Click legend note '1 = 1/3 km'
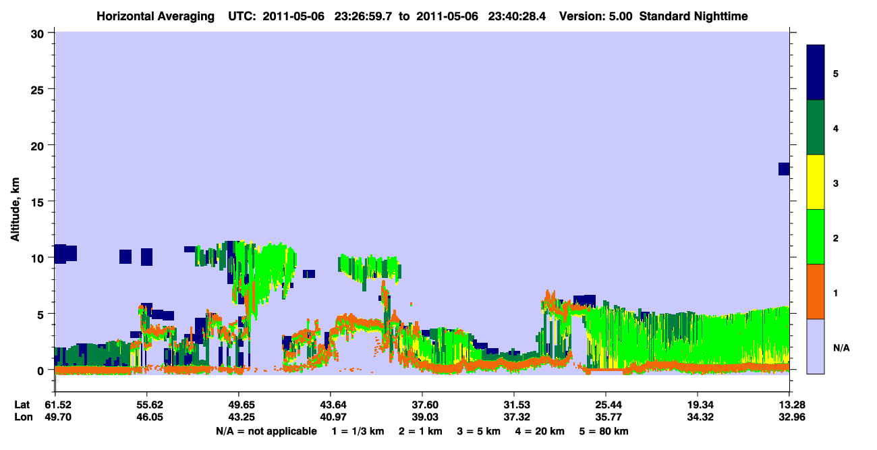 pyautogui.click(x=359, y=431)
